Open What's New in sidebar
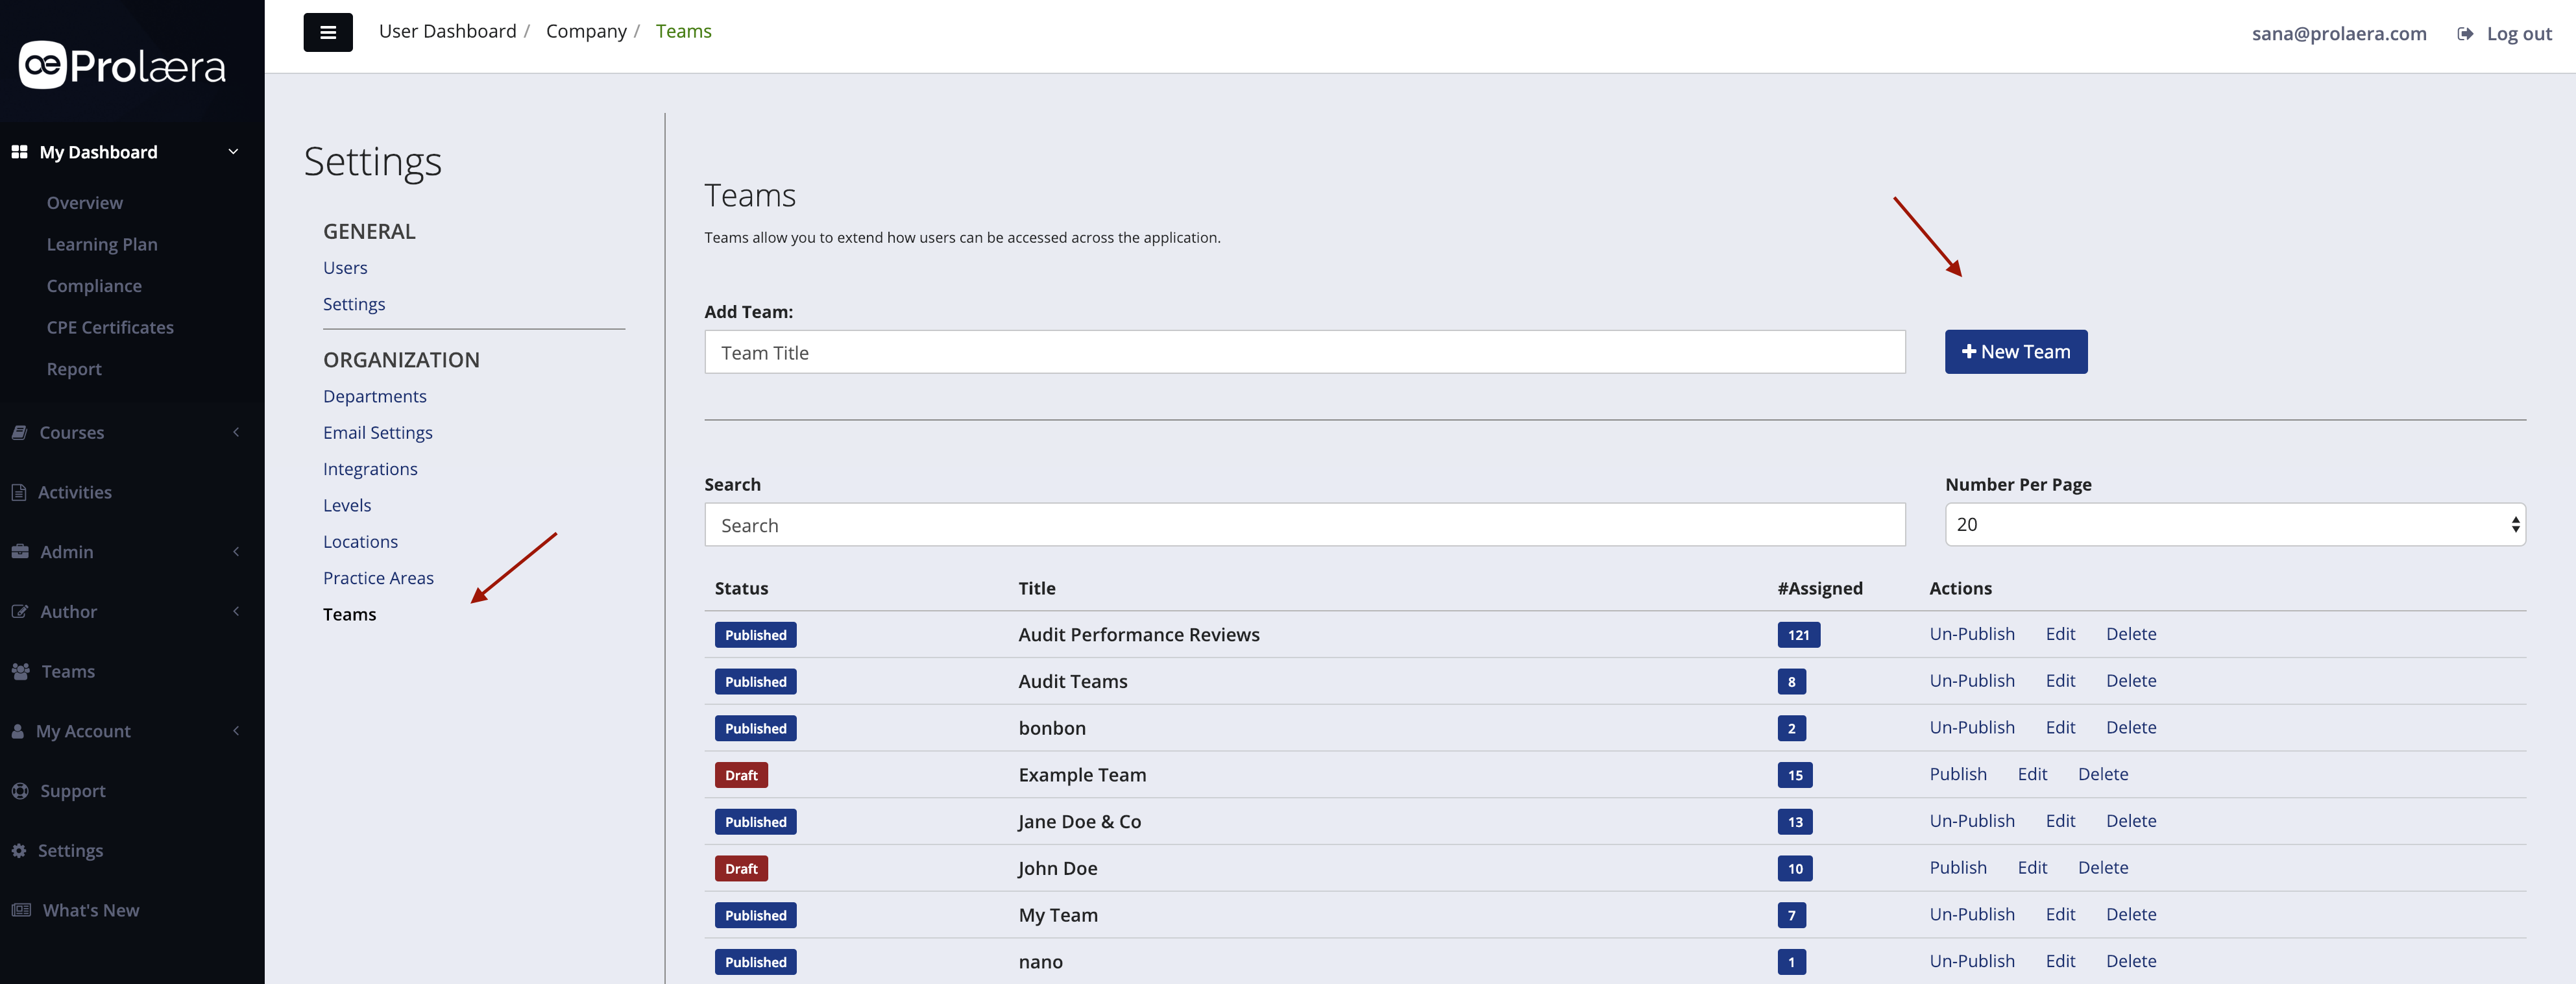Screen dimensions: 2576x984 91,910
